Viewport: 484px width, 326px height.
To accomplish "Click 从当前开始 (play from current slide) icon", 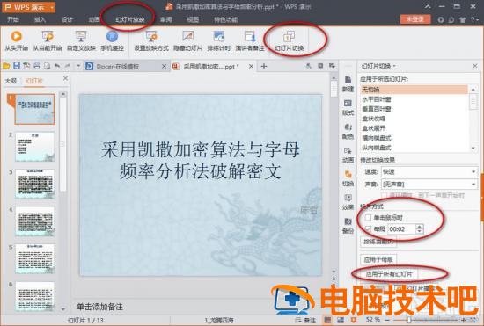I will [48, 36].
